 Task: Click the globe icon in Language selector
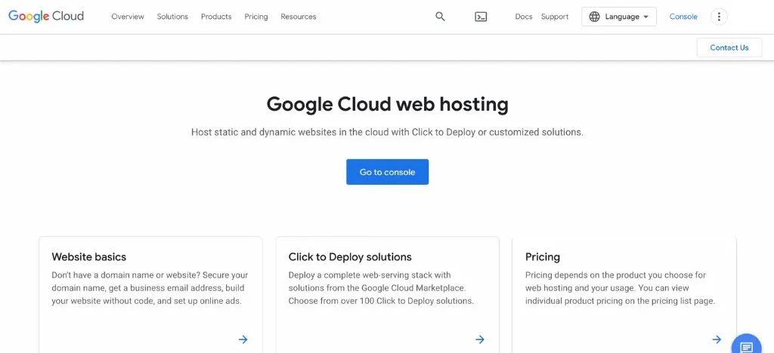[x=594, y=17]
